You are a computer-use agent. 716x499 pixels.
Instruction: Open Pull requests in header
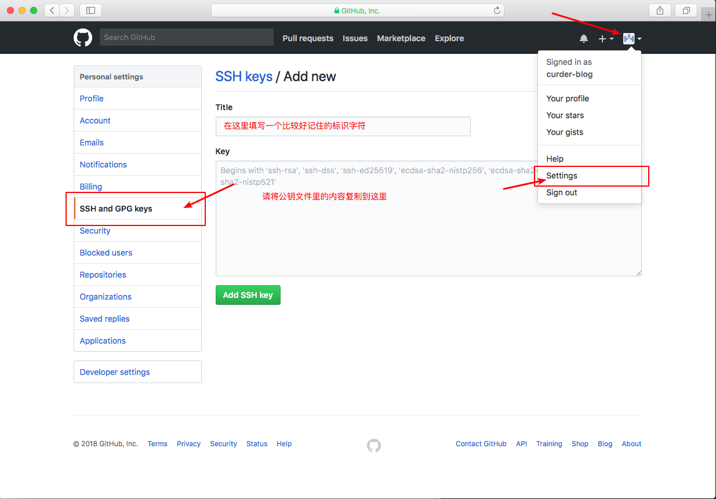click(308, 38)
